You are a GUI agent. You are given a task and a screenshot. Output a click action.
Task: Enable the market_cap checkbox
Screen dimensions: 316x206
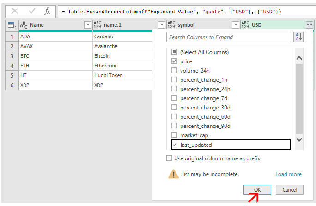(x=174, y=135)
